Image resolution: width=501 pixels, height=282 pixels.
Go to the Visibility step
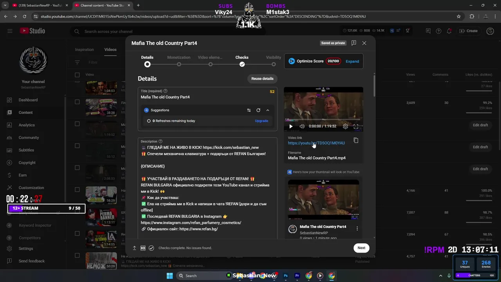[274, 61]
